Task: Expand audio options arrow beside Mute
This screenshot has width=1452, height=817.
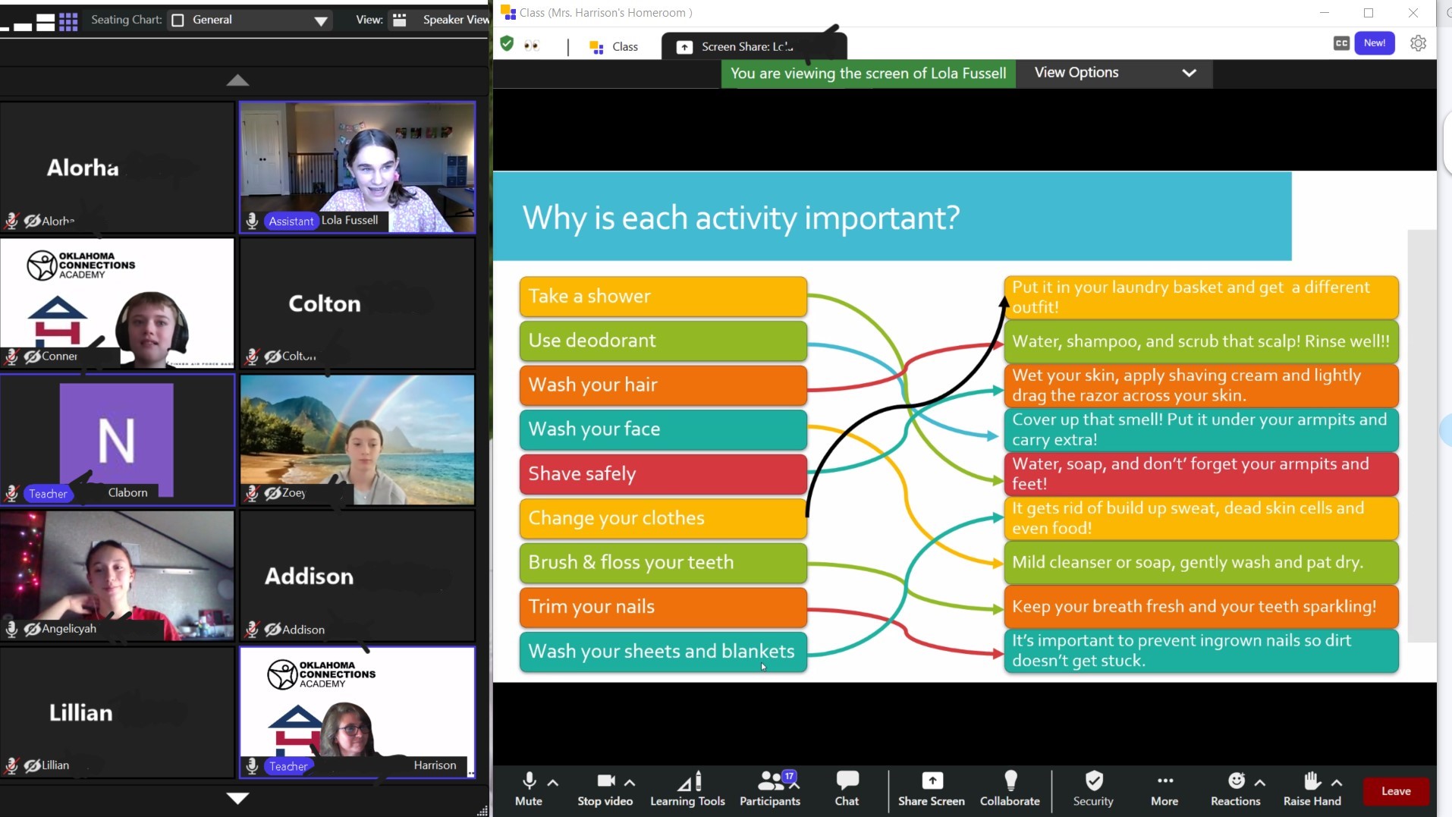Action: tap(553, 782)
